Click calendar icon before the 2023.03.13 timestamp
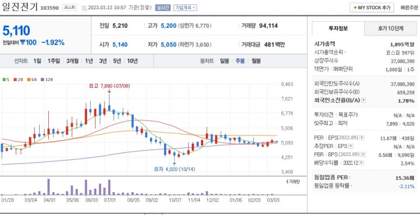420x215 pixels. point(84,8)
